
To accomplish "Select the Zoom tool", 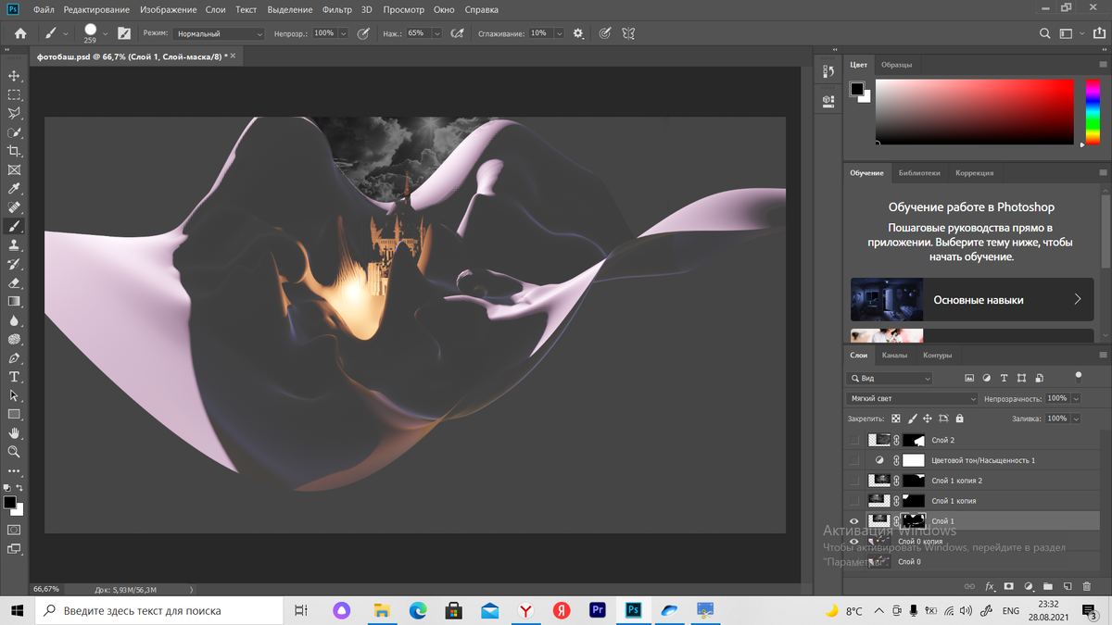I will [14, 452].
